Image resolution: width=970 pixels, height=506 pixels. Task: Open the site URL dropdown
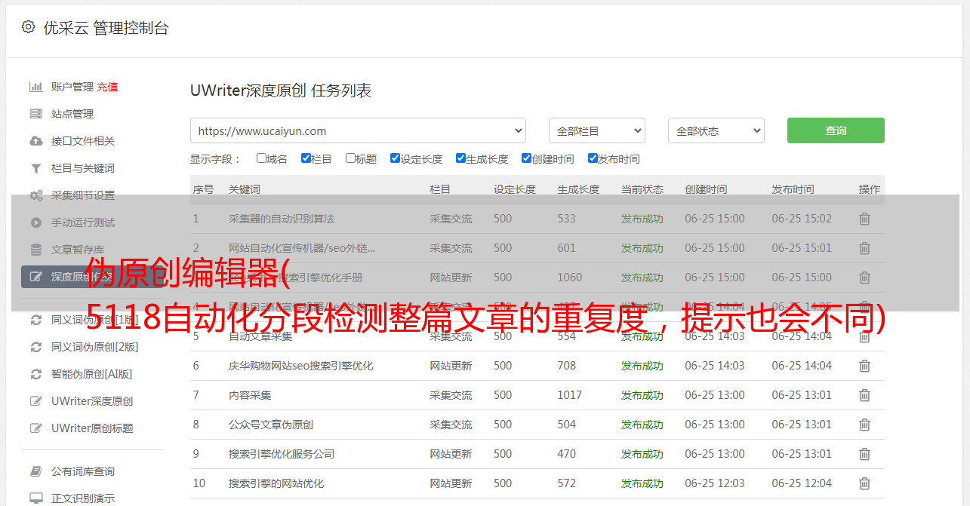[358, 130]
